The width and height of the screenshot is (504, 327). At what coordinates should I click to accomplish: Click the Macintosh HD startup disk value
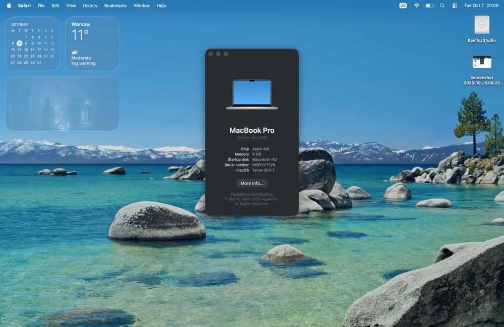coord(264,159)
